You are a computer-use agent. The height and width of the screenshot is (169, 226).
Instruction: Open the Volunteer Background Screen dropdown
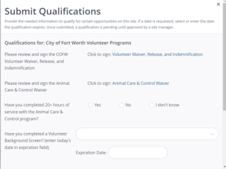point(144,134)
